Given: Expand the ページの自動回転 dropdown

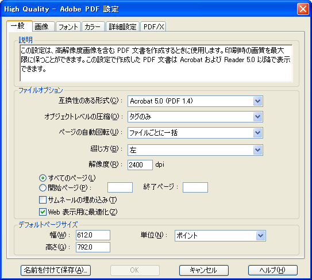Looking at the screenshot, I should (195, 133).
